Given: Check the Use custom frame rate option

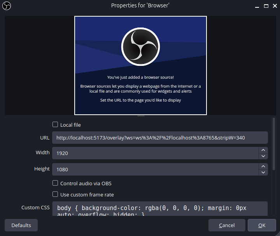Looking at the screenshot, I should [x=55, y=194].
